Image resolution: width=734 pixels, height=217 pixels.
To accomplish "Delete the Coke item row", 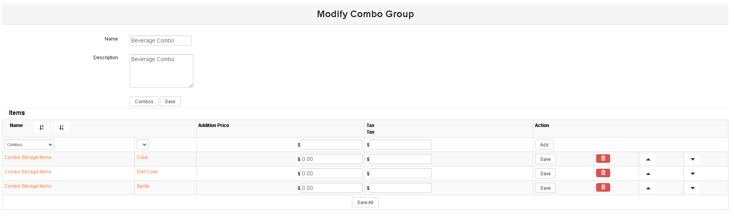I will click(603, 159).
